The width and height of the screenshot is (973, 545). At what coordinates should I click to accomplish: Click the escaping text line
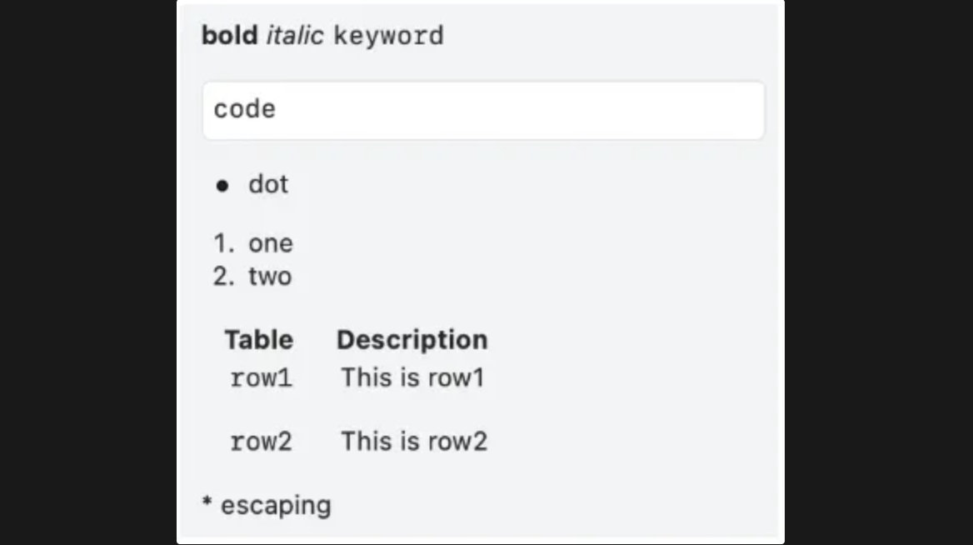pyautogui.click(x=276, y=505)
